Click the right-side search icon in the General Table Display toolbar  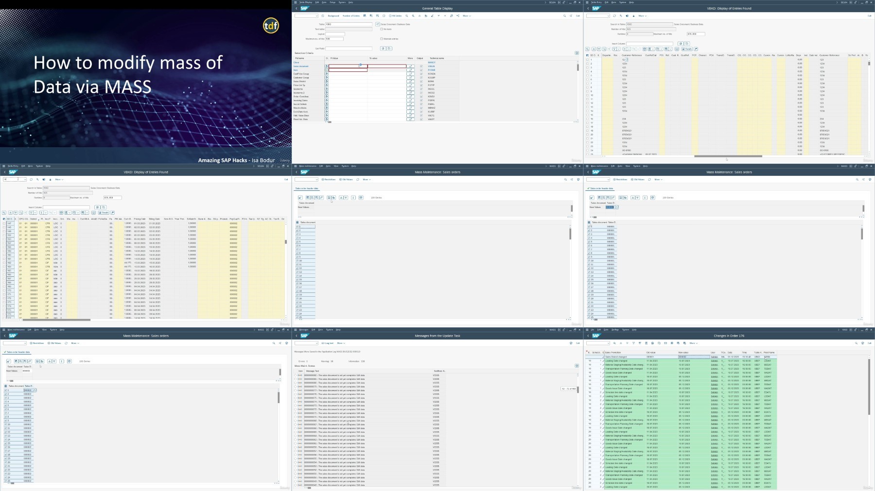tap(564, 16)
